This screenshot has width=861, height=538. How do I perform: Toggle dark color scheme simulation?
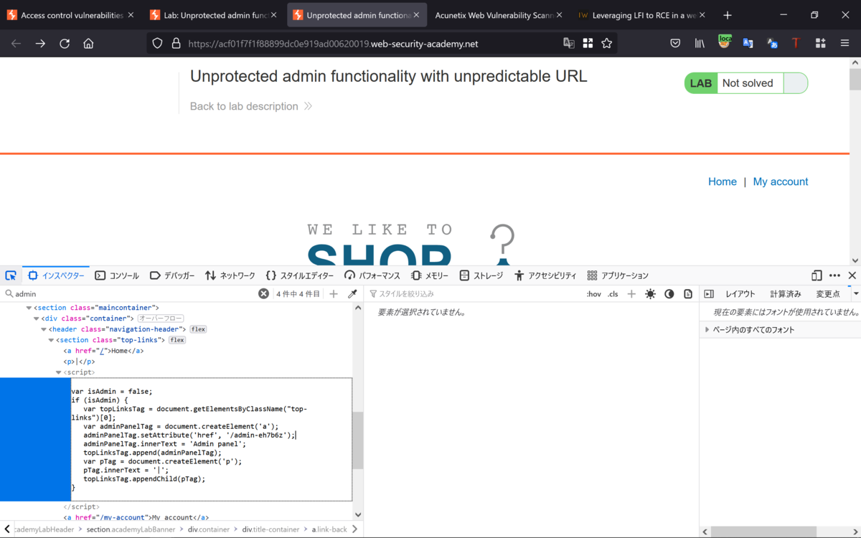pyautogui.click(x=669, y=294)
